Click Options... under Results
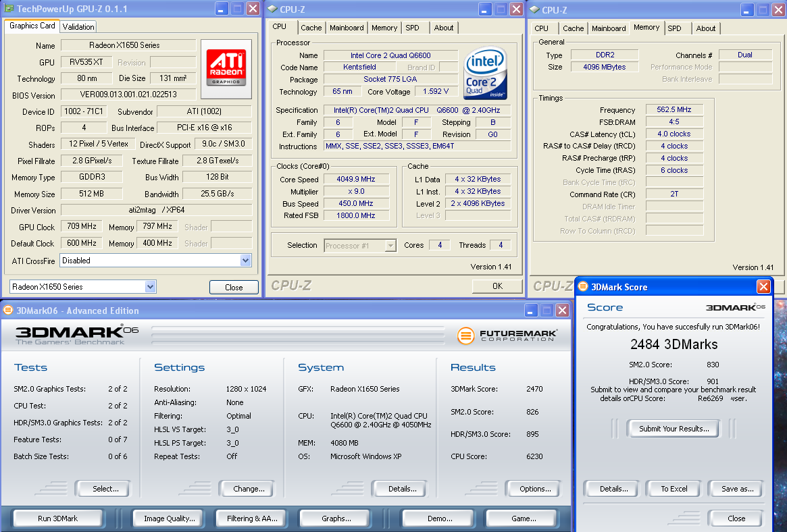Screen dimensions: 787x532 pyautogui.click(x=533, y=488)
